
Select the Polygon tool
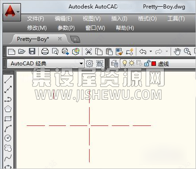(8, 109)
